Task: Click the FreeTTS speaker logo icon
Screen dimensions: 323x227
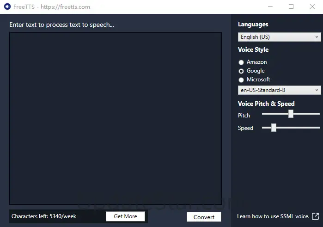Action: [7, 6]
